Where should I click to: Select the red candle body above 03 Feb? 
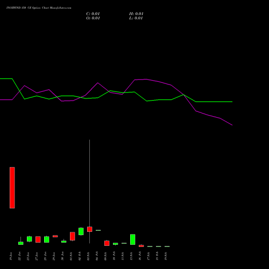click(90, 229)
